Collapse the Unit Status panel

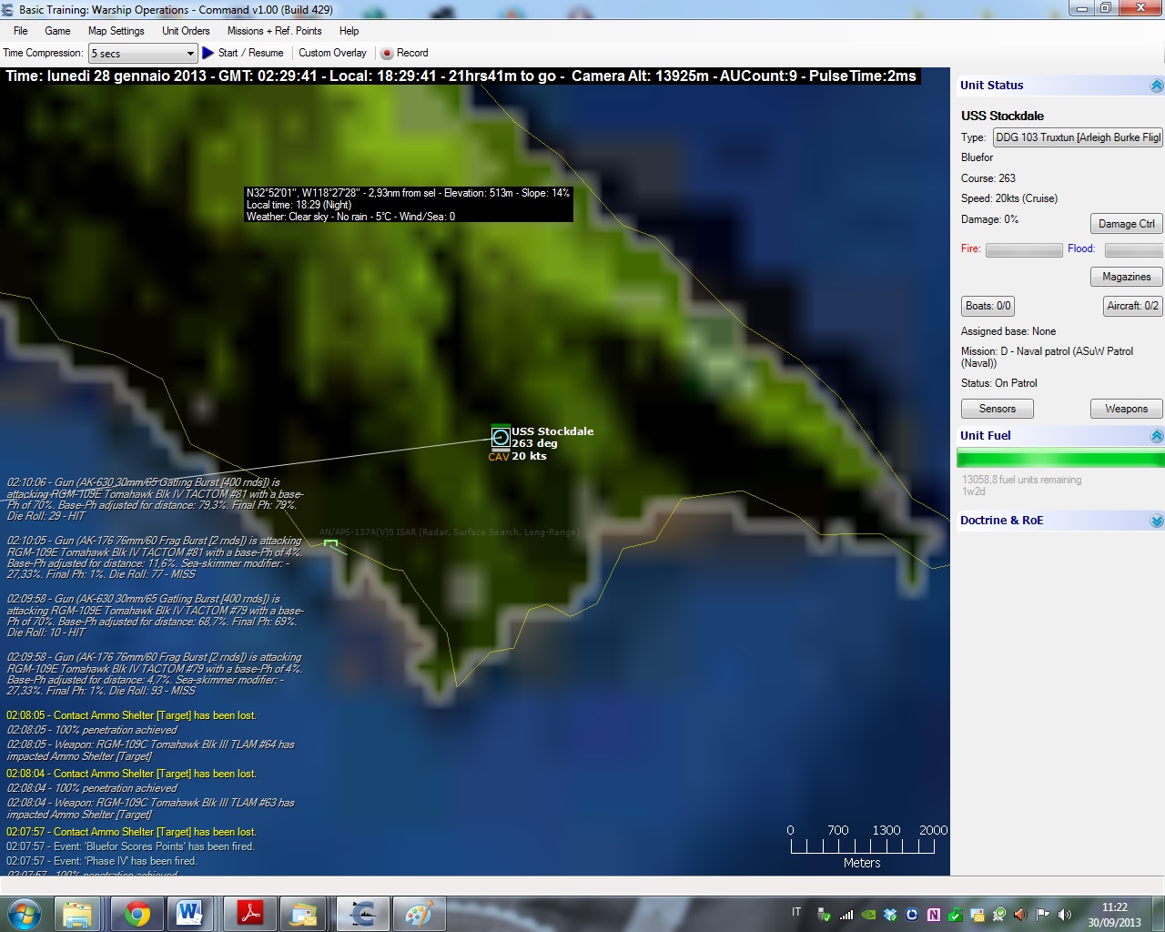[1156, 86]
